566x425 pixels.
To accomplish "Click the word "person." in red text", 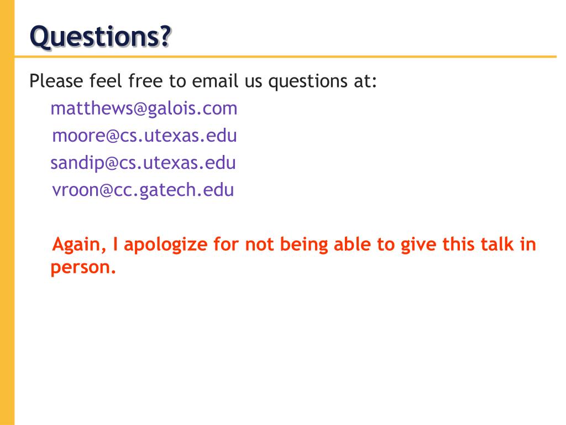I will pos(83,268).
